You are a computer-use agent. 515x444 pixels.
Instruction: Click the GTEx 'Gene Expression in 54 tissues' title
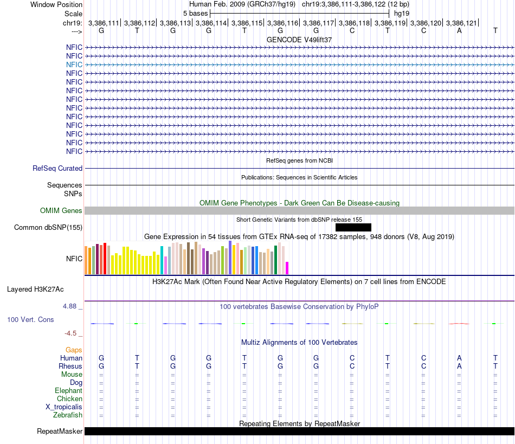point(299,237)
